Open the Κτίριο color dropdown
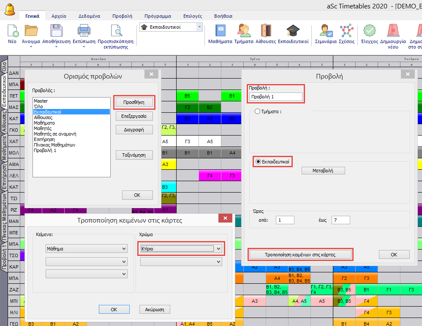This screenshot has height=326, width=422. pyautogui.click(x=218, y=249)
